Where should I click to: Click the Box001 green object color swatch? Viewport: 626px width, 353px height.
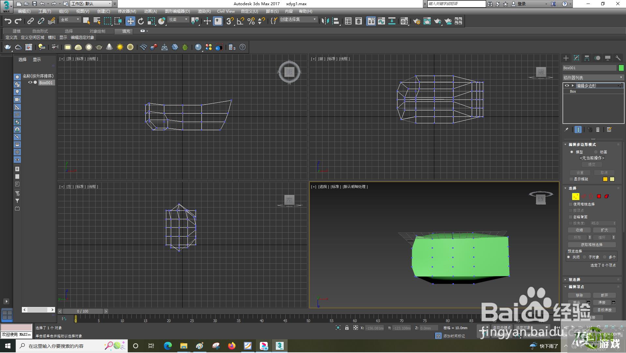(621, 68)
